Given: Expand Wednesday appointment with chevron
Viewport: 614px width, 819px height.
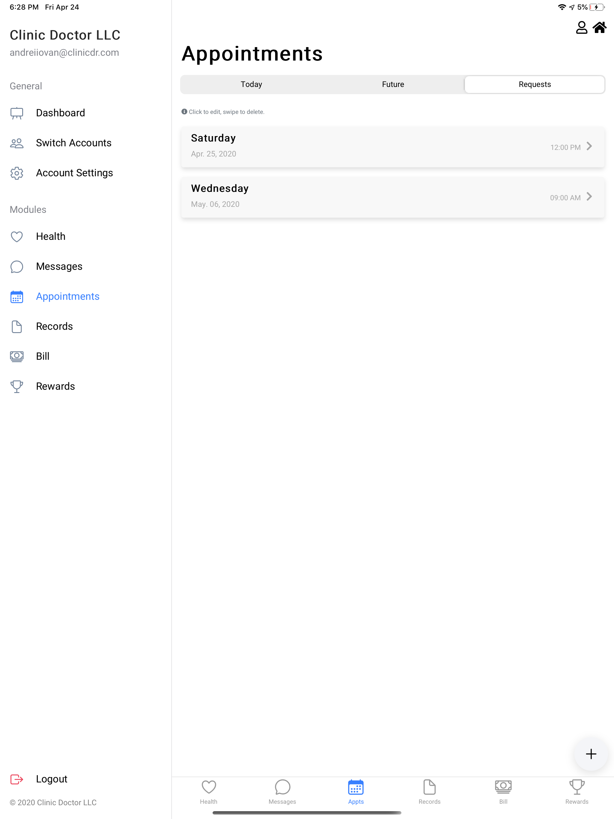Looking at the screenshot, I should 589,197.
